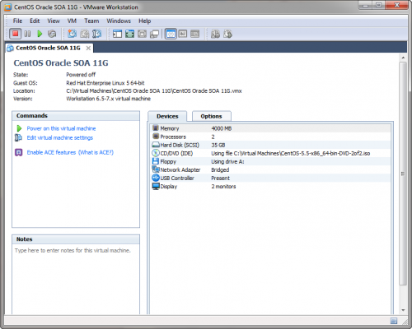
Task: Click the CD/DVD (IDE) disc icon
Action: point(156,153)
